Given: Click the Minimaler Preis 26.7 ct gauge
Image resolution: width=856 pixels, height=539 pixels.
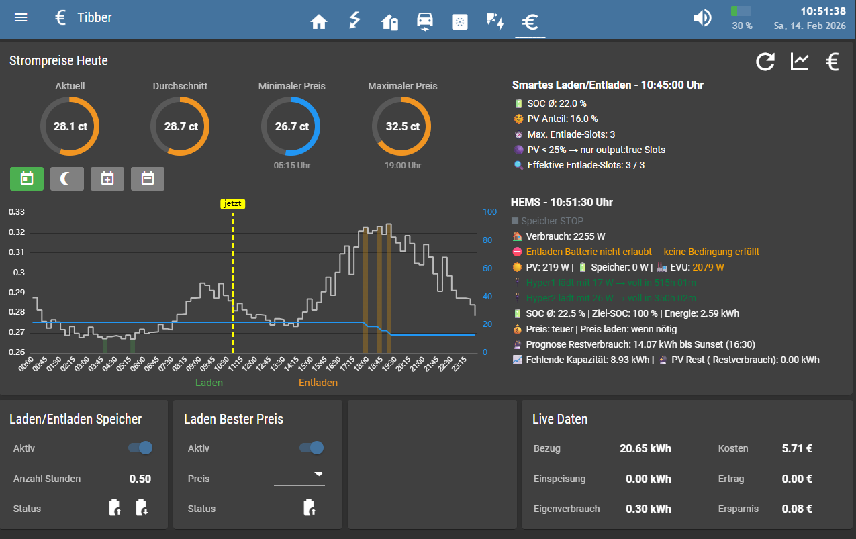Looking at the screenshot, I should (291, 126).
